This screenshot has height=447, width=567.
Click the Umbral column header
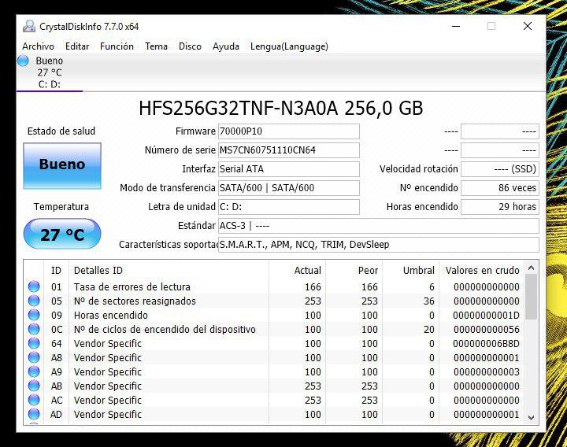[411, 270]
